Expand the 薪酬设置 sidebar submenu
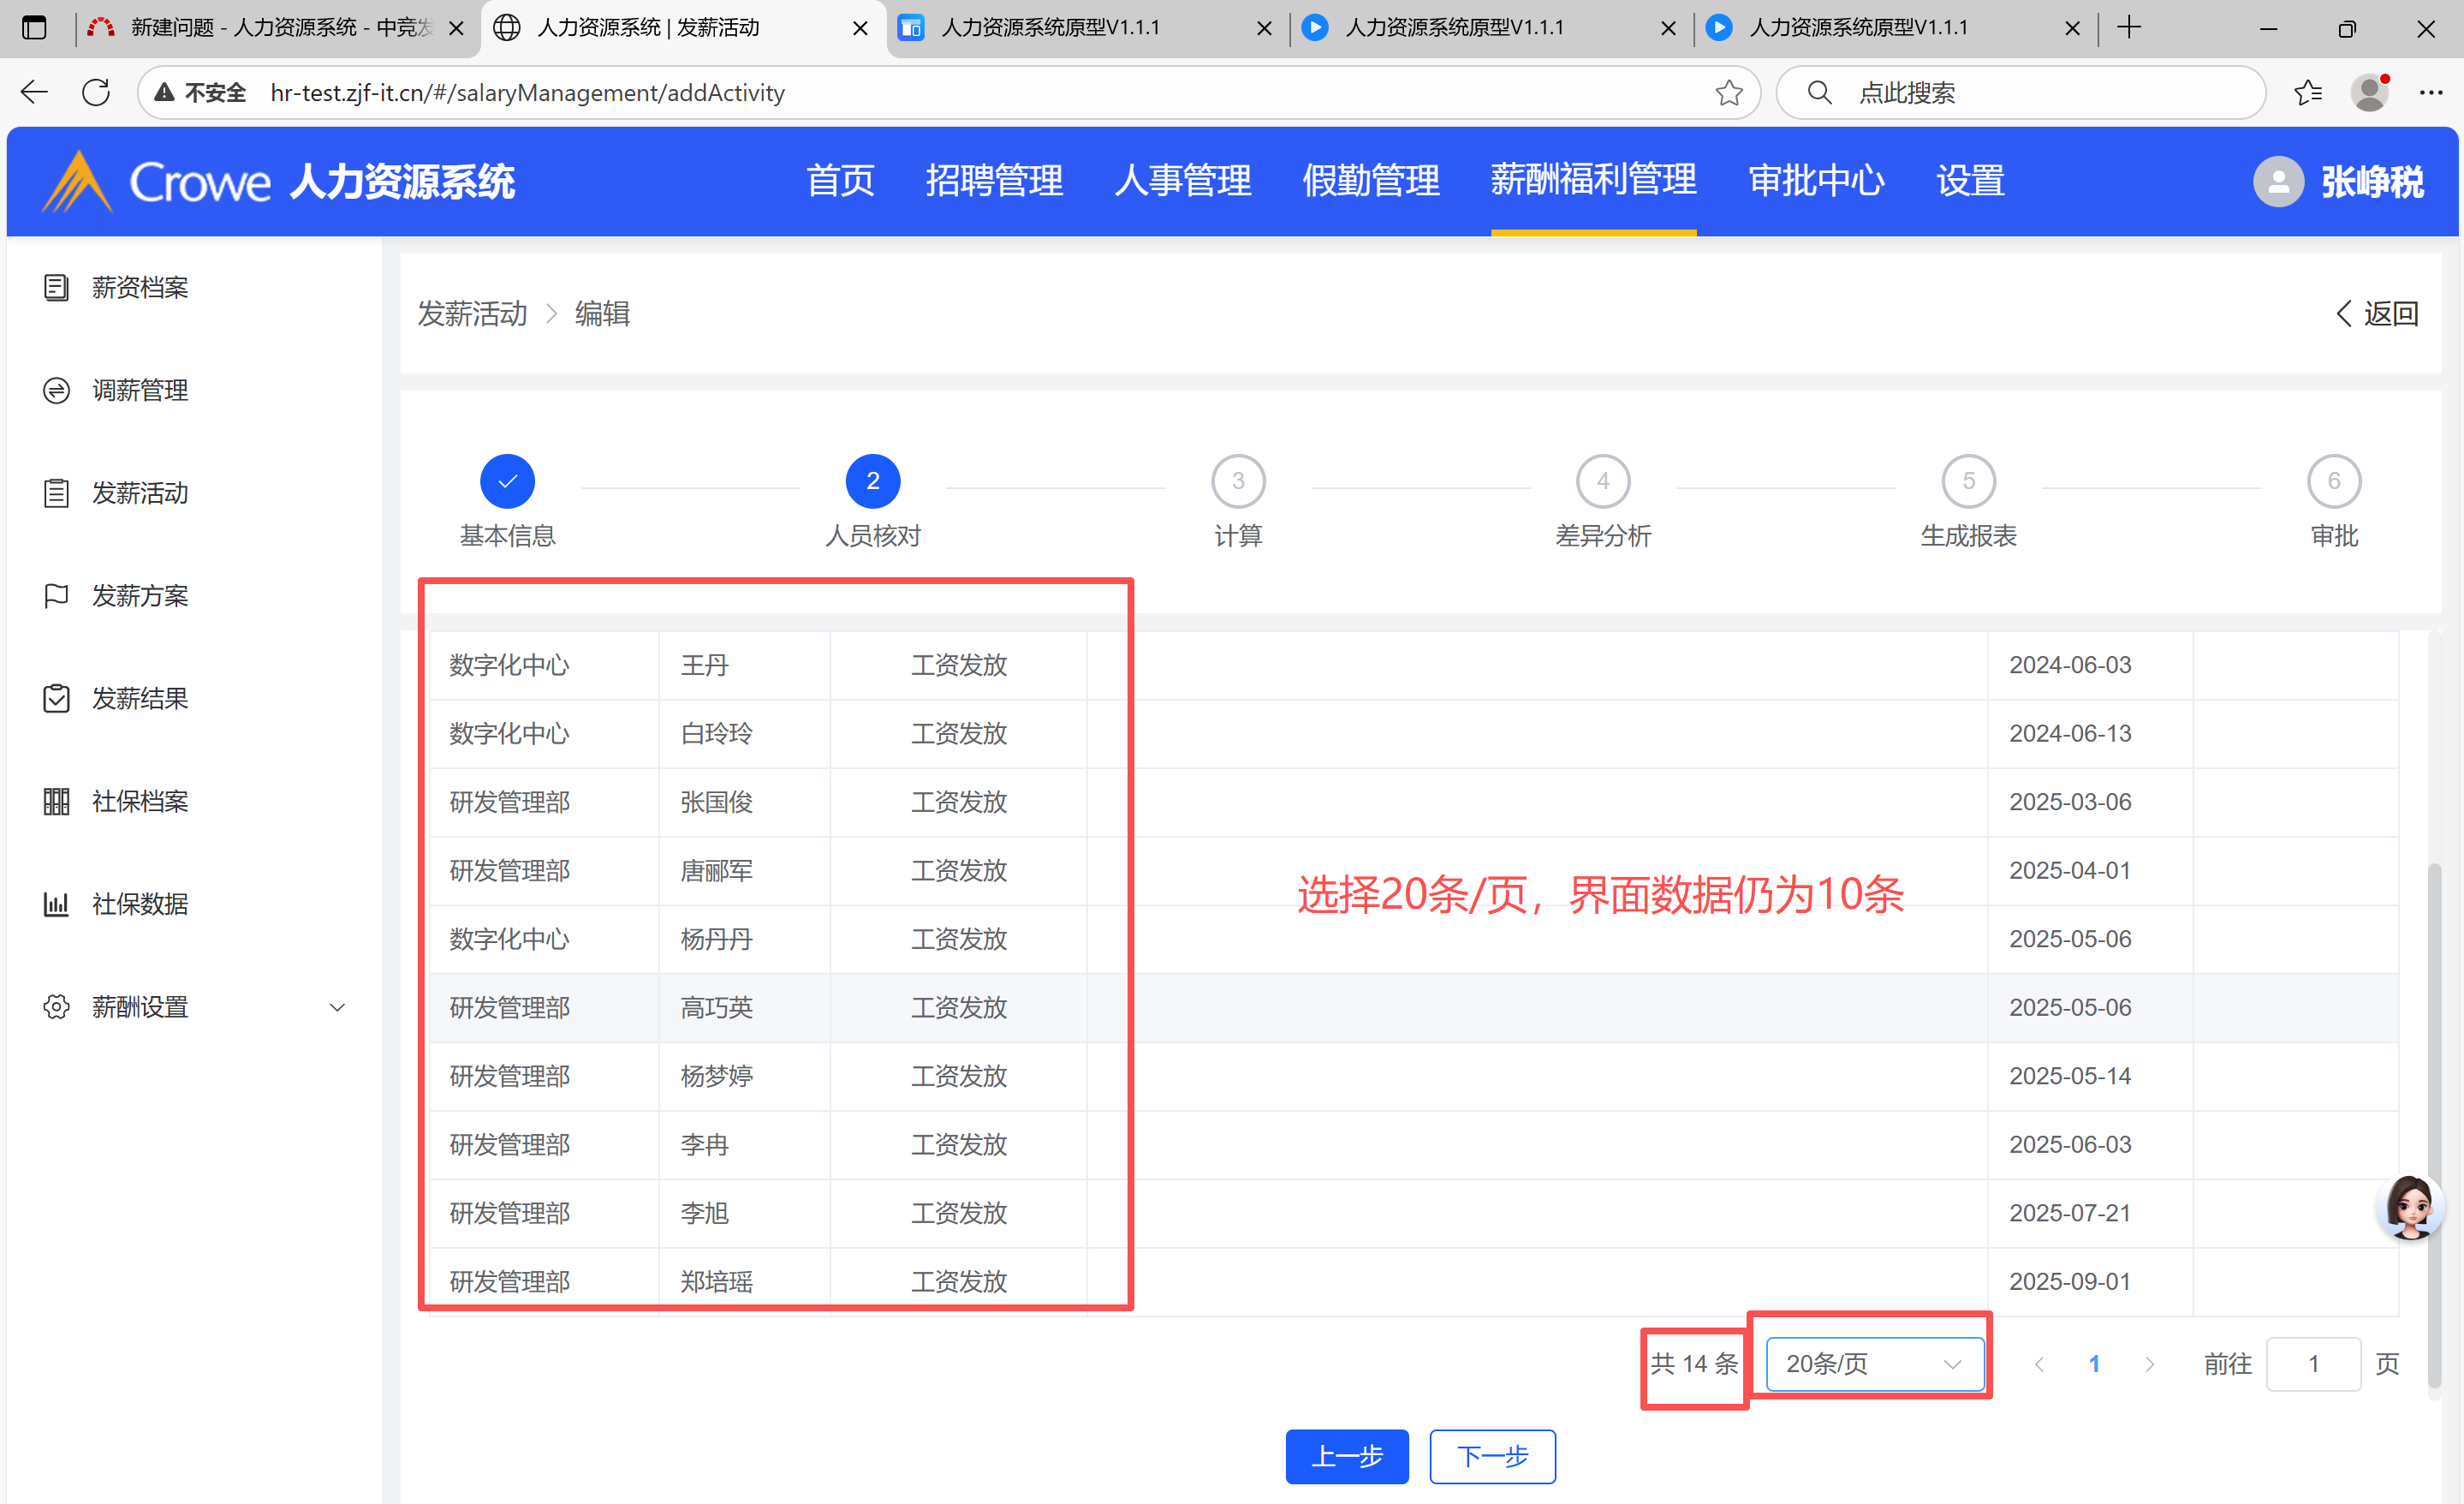 [337, 1008]
